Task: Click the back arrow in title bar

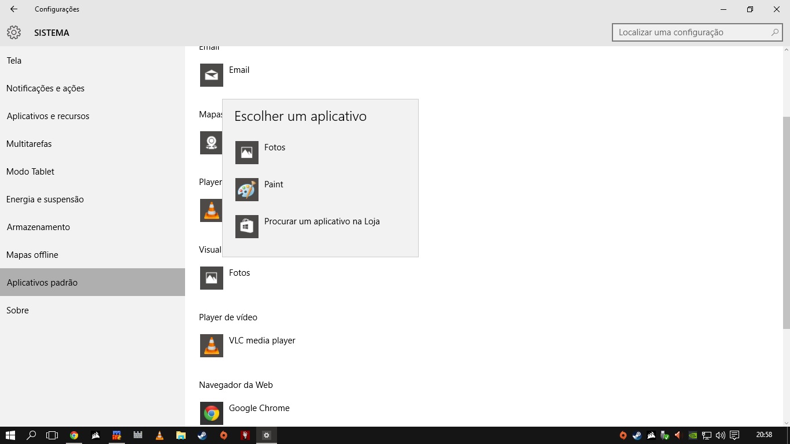Action: pyautogui.click(x=14, y=9)
